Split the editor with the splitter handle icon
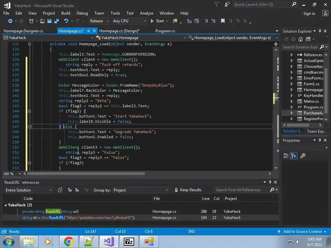 pos(276,44)
